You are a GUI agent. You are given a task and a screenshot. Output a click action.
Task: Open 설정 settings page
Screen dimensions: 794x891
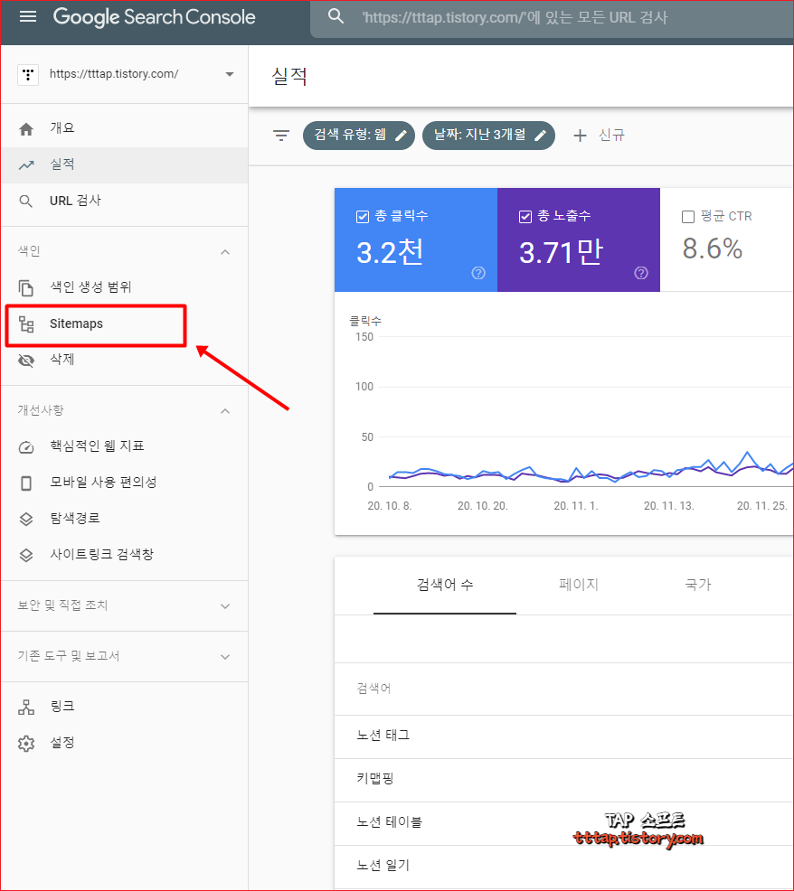[125, 743]
